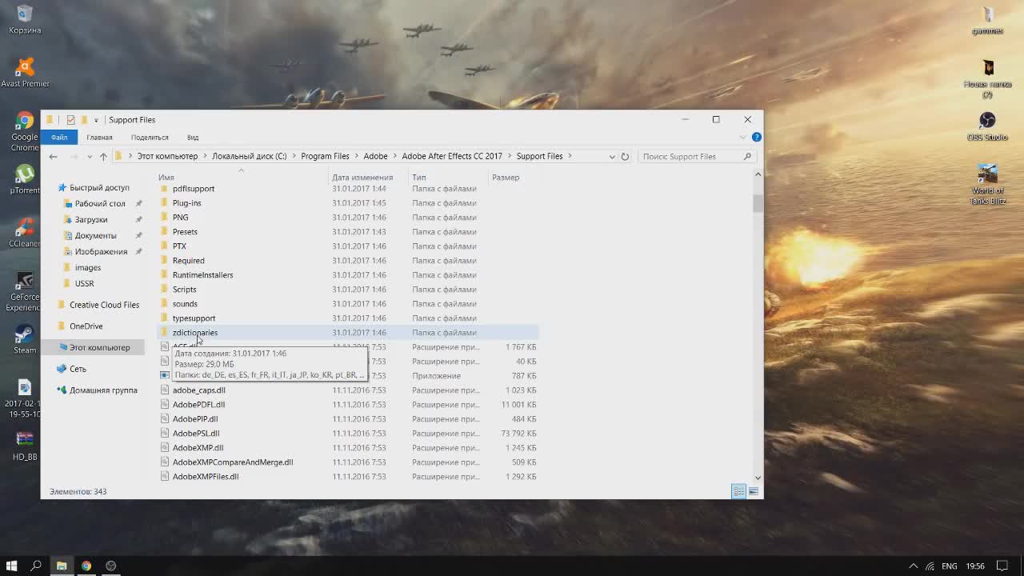
Task: Open Creative Cloud Files in navigation pane
Action: pos(104,305)
